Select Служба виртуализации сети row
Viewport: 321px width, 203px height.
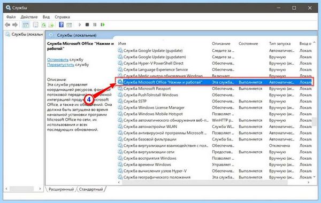(x=215, y=152)
